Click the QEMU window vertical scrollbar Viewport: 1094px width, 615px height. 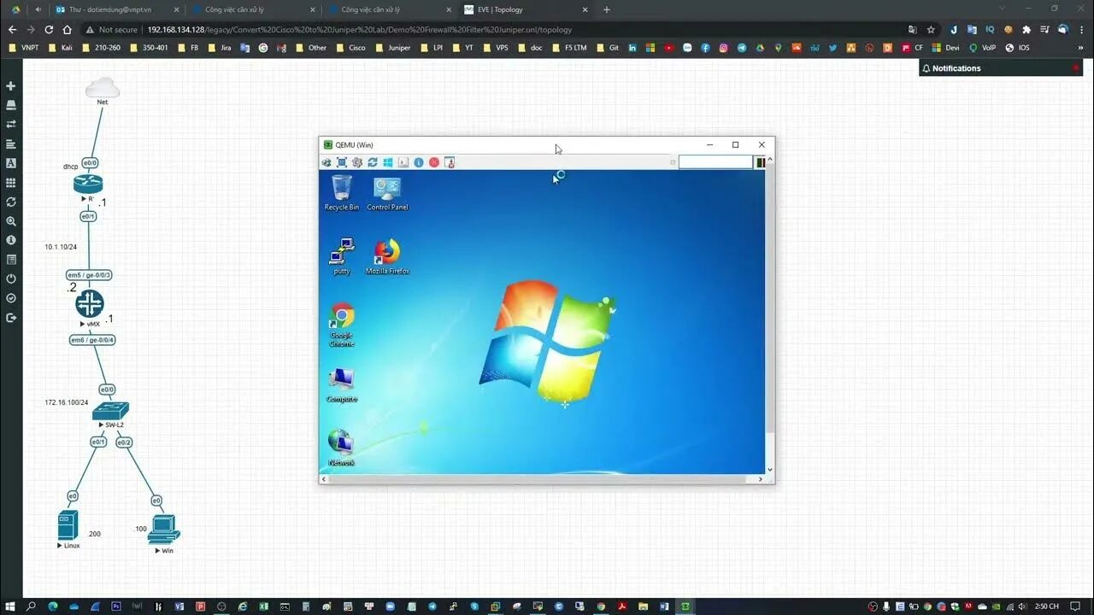(x=769, y=316)
